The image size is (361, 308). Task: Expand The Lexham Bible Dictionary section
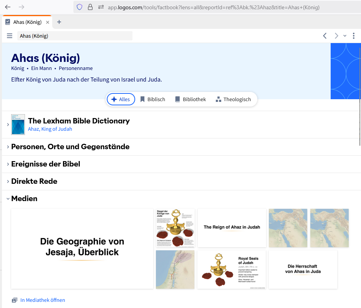(8, 125)
